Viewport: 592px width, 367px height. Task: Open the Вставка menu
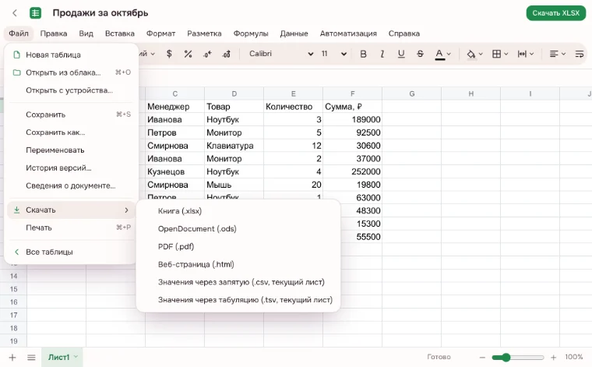pyautogui.click(x=120, y=34)
